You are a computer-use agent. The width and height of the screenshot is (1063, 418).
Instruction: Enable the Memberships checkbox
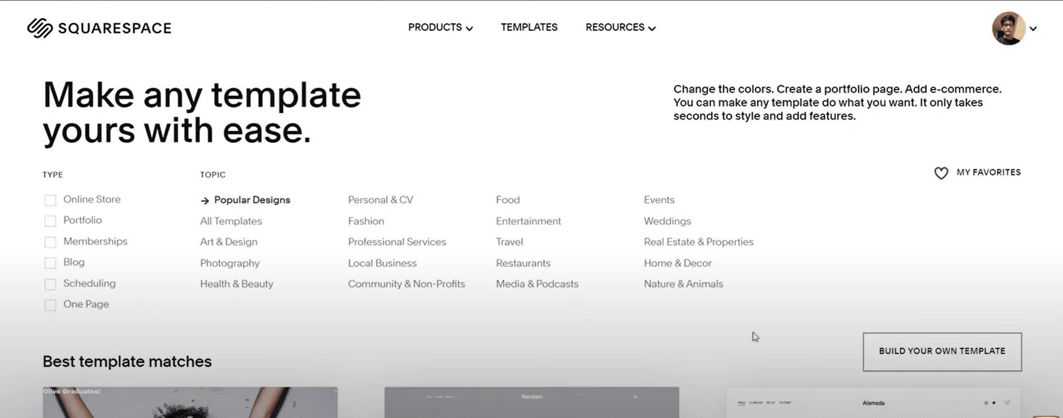[x=50, y=242]
